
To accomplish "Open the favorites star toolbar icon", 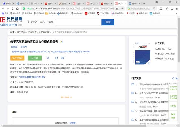I will [x=167, y=8].
